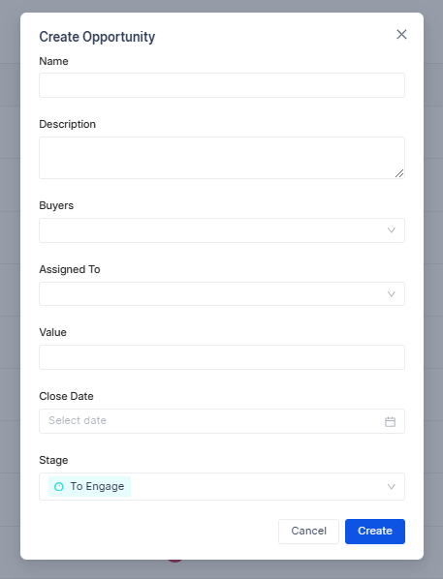Open the Assigned To dropdown
443x579 pixels.
(x=222, y=294)
